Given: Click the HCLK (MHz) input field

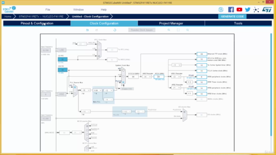Looking at the screenshot, I should [159, 77].
